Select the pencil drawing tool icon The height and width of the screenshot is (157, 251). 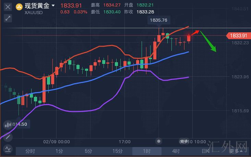pyautogui.click(x=8, y=137)
